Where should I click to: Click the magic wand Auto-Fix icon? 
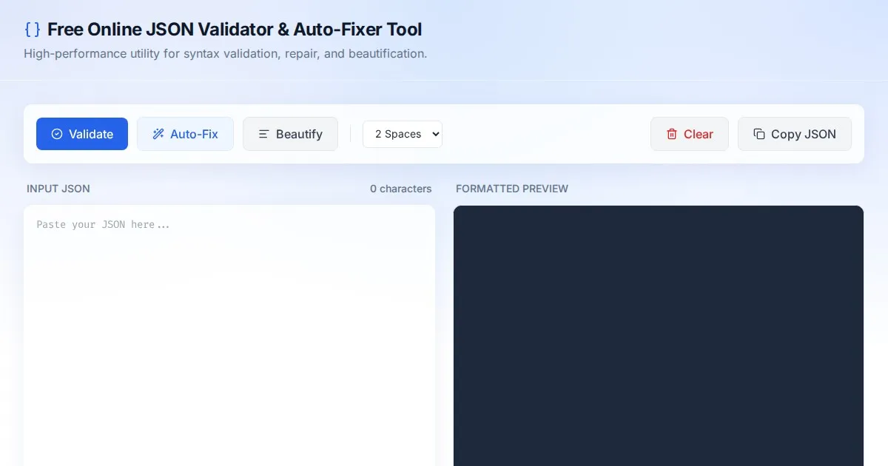point(158,134)
